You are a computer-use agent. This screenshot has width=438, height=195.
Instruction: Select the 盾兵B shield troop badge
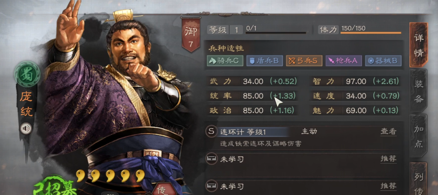[265, 61]
